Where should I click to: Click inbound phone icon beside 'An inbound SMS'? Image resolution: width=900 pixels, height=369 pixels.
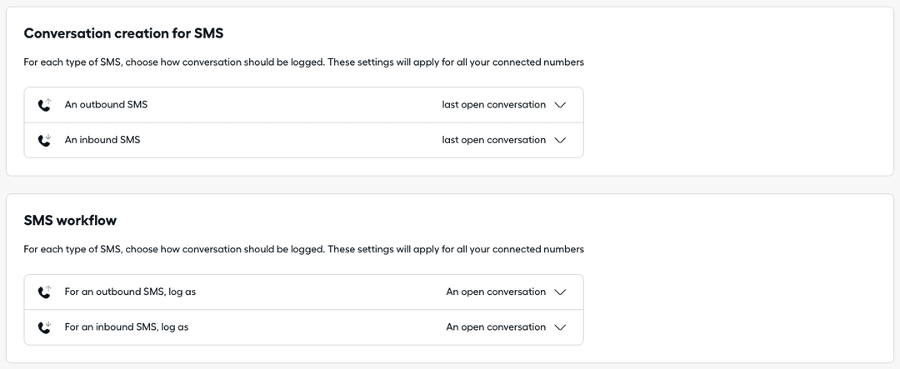click(45, 140)
